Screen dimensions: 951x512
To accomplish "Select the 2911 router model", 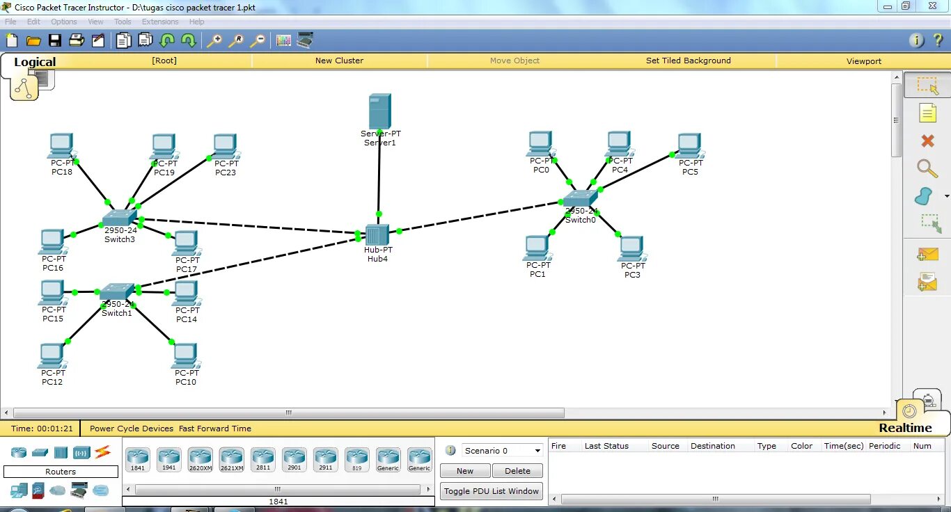I will pyautogui.click(x=326, y=460).
